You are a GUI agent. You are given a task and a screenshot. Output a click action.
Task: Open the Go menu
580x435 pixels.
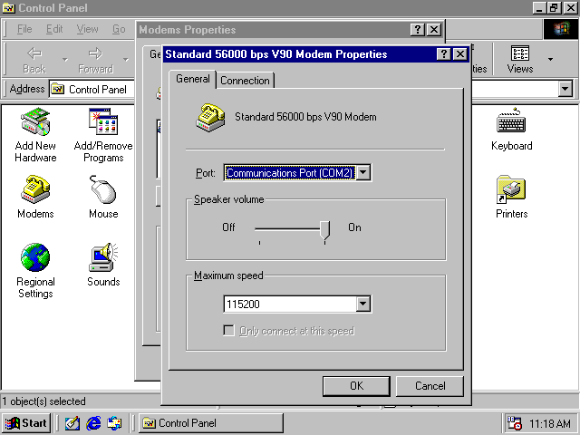point(119,29)
